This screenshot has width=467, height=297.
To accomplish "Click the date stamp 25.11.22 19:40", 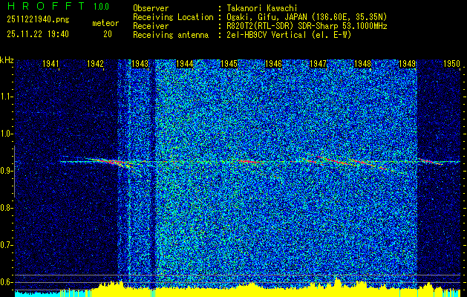I will (x=38, y=34).
